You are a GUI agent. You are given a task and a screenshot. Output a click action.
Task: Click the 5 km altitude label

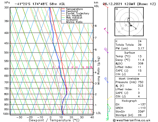click(96, 61)
